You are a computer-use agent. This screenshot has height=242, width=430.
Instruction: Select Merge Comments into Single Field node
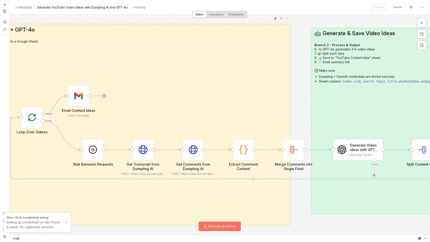click(x=293, y=150)
